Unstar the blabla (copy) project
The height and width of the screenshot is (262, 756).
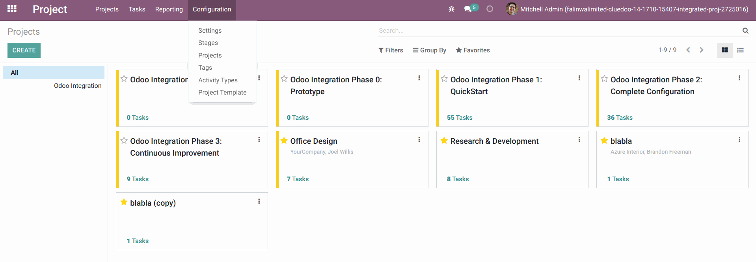tap(124, 202)
